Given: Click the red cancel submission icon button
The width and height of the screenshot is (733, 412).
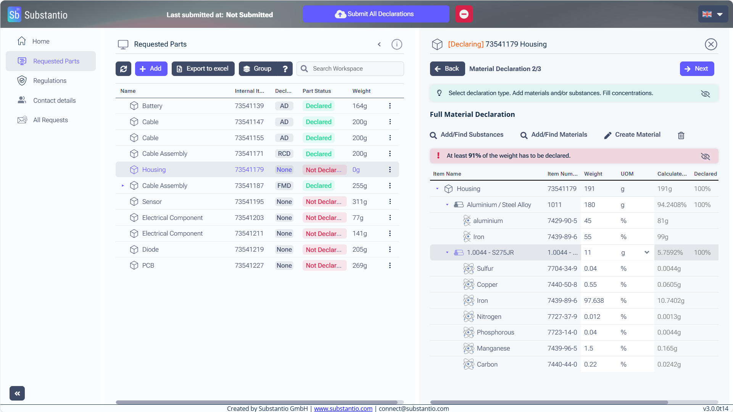Looking at the screenshot, I should [x=464, y=14].
